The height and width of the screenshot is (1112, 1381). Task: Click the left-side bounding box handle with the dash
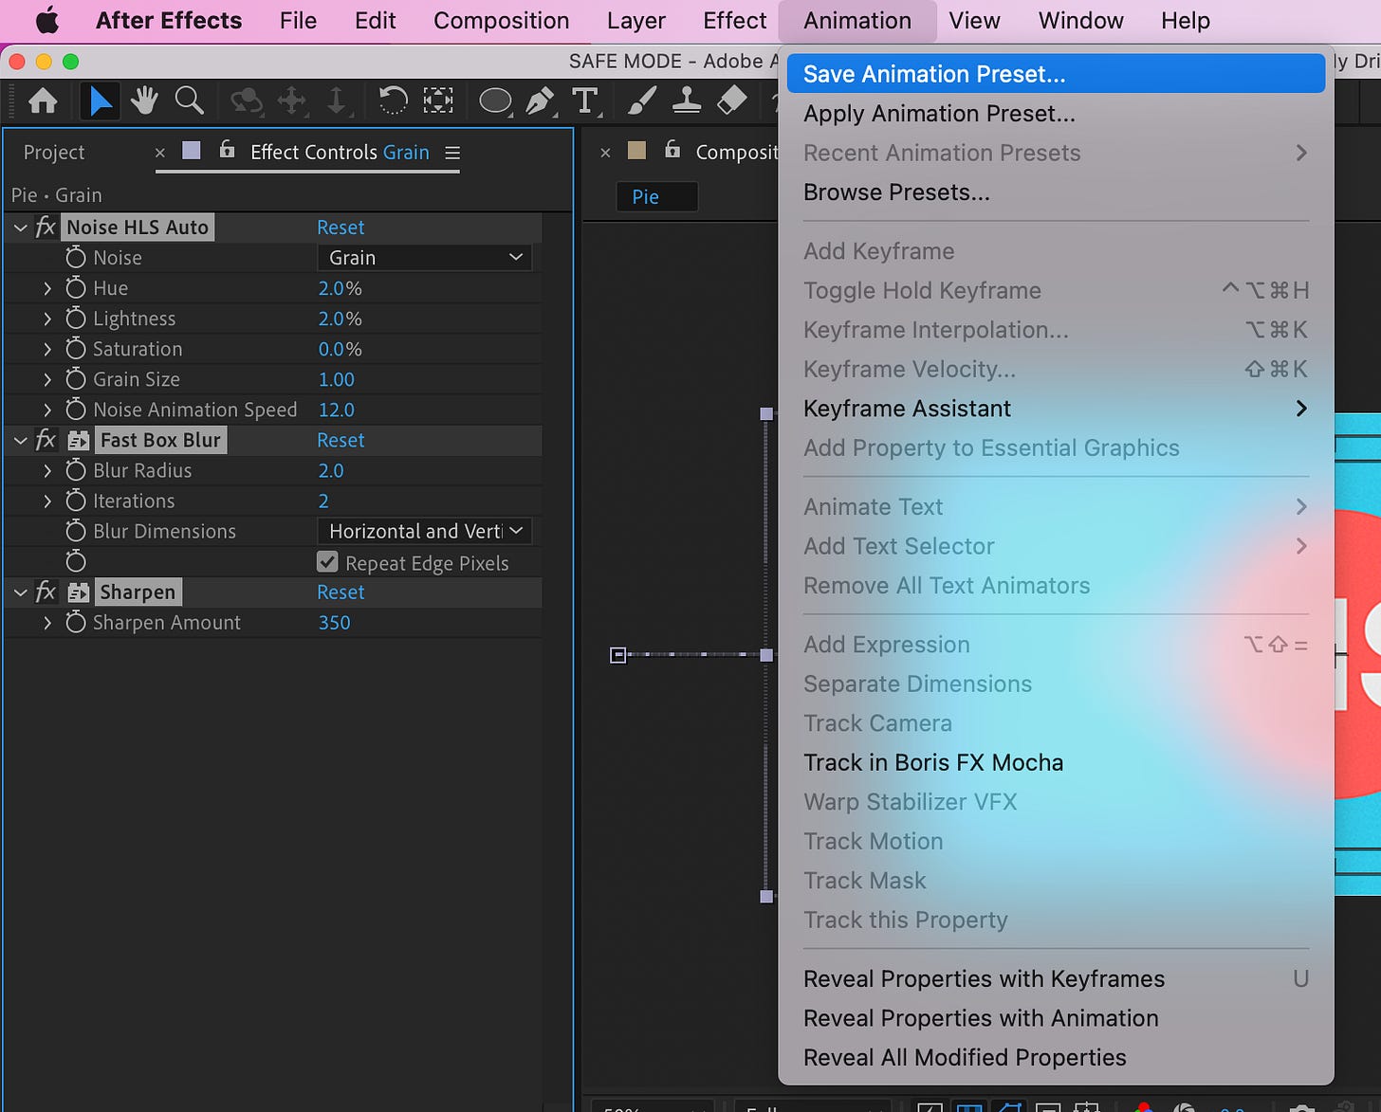(618, 655)
